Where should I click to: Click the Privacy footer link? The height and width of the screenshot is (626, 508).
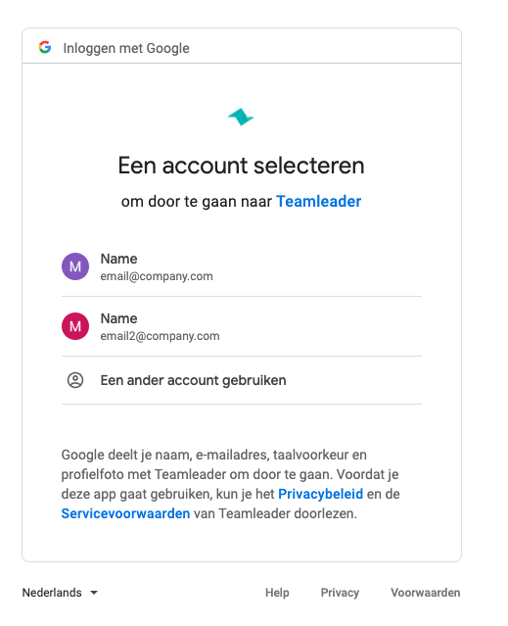pyautogui.click(x=340, y=593)
